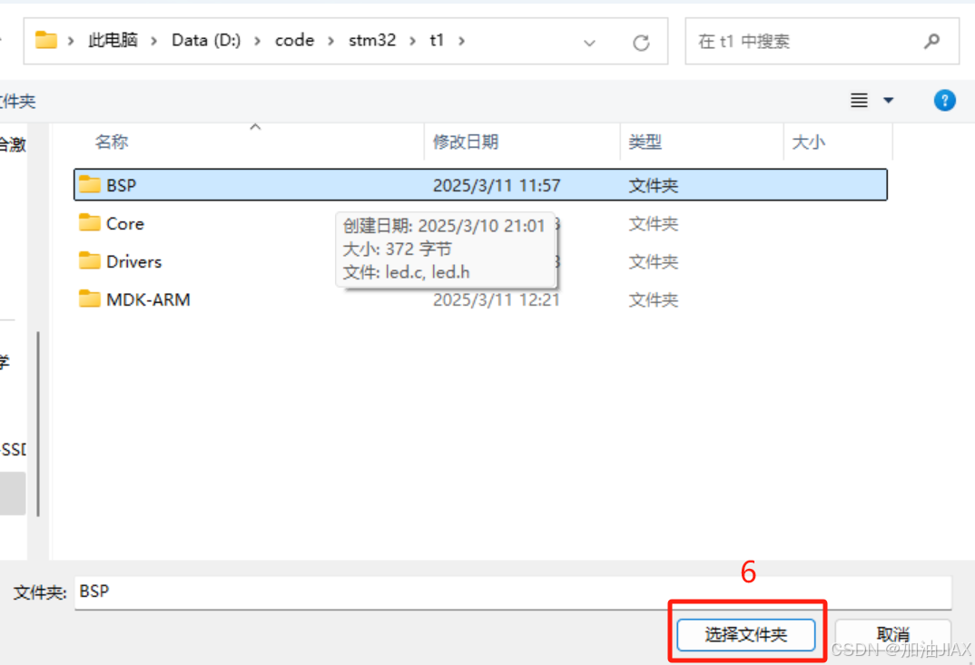This screenshot has width=975, height=665.
Task: Sort by the 大小 column header
Action: [808, 142]
